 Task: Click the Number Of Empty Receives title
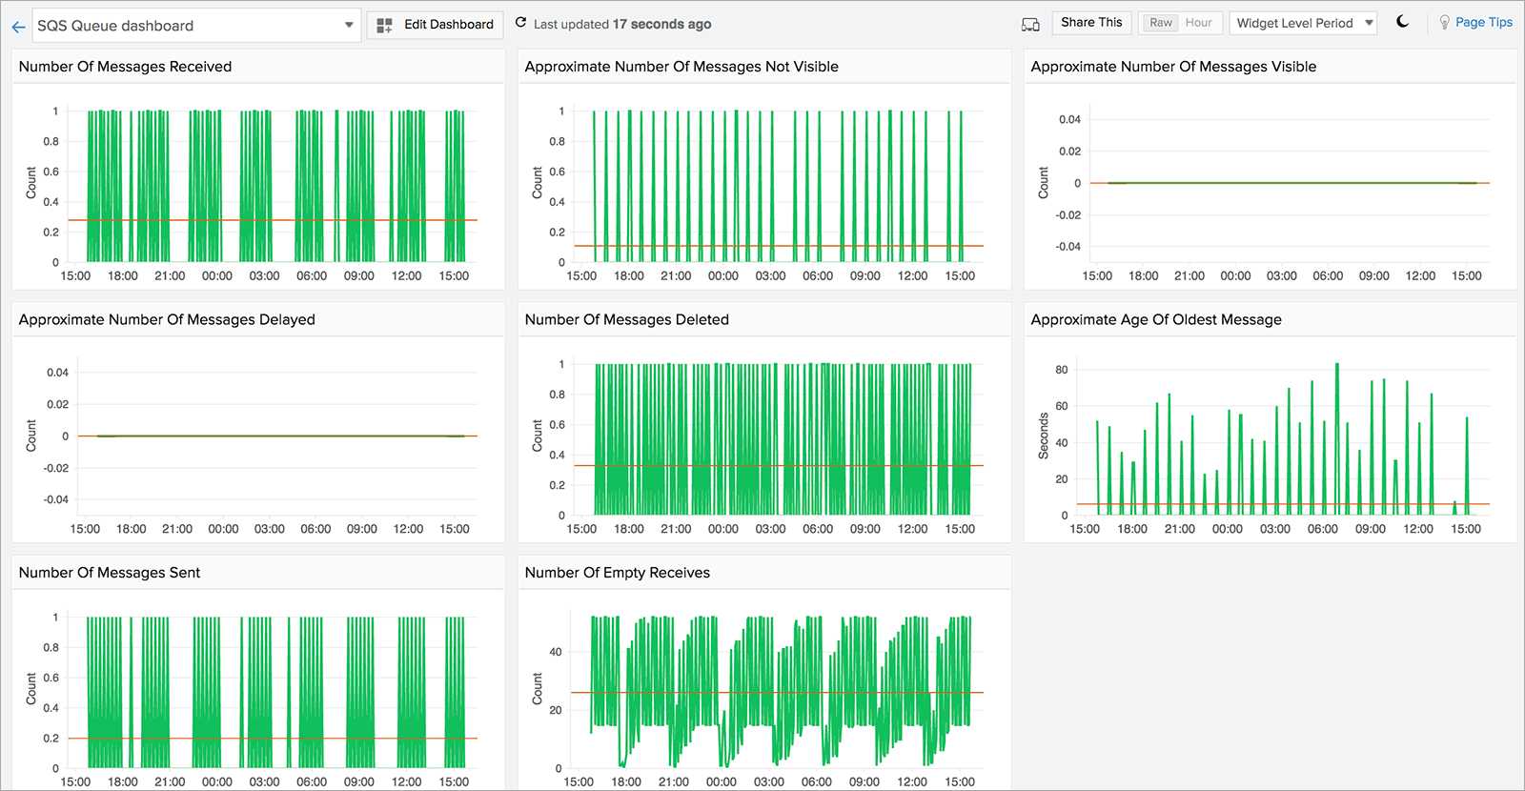pos(617,573)
